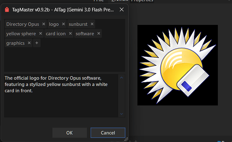This screenshot has width=232, height=142.
Task: Select the "sunburst" tag label
Action: click(78, 24)
